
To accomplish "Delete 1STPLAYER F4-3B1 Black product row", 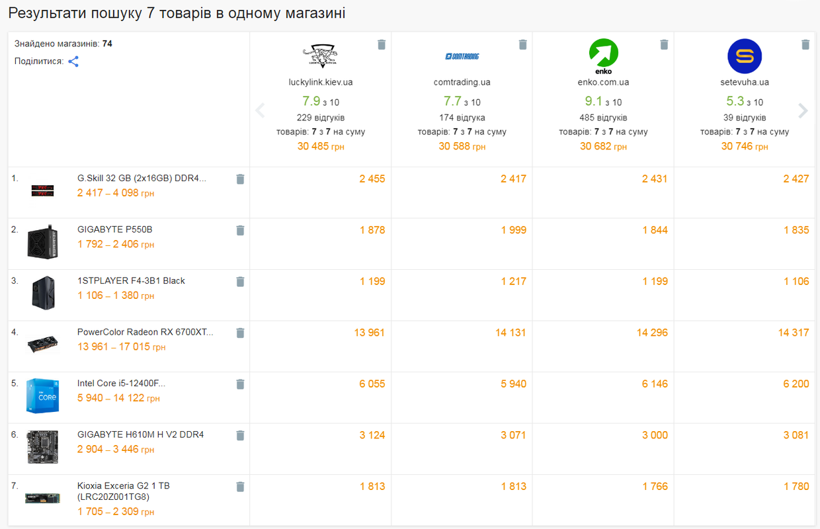I will (240, 282).
